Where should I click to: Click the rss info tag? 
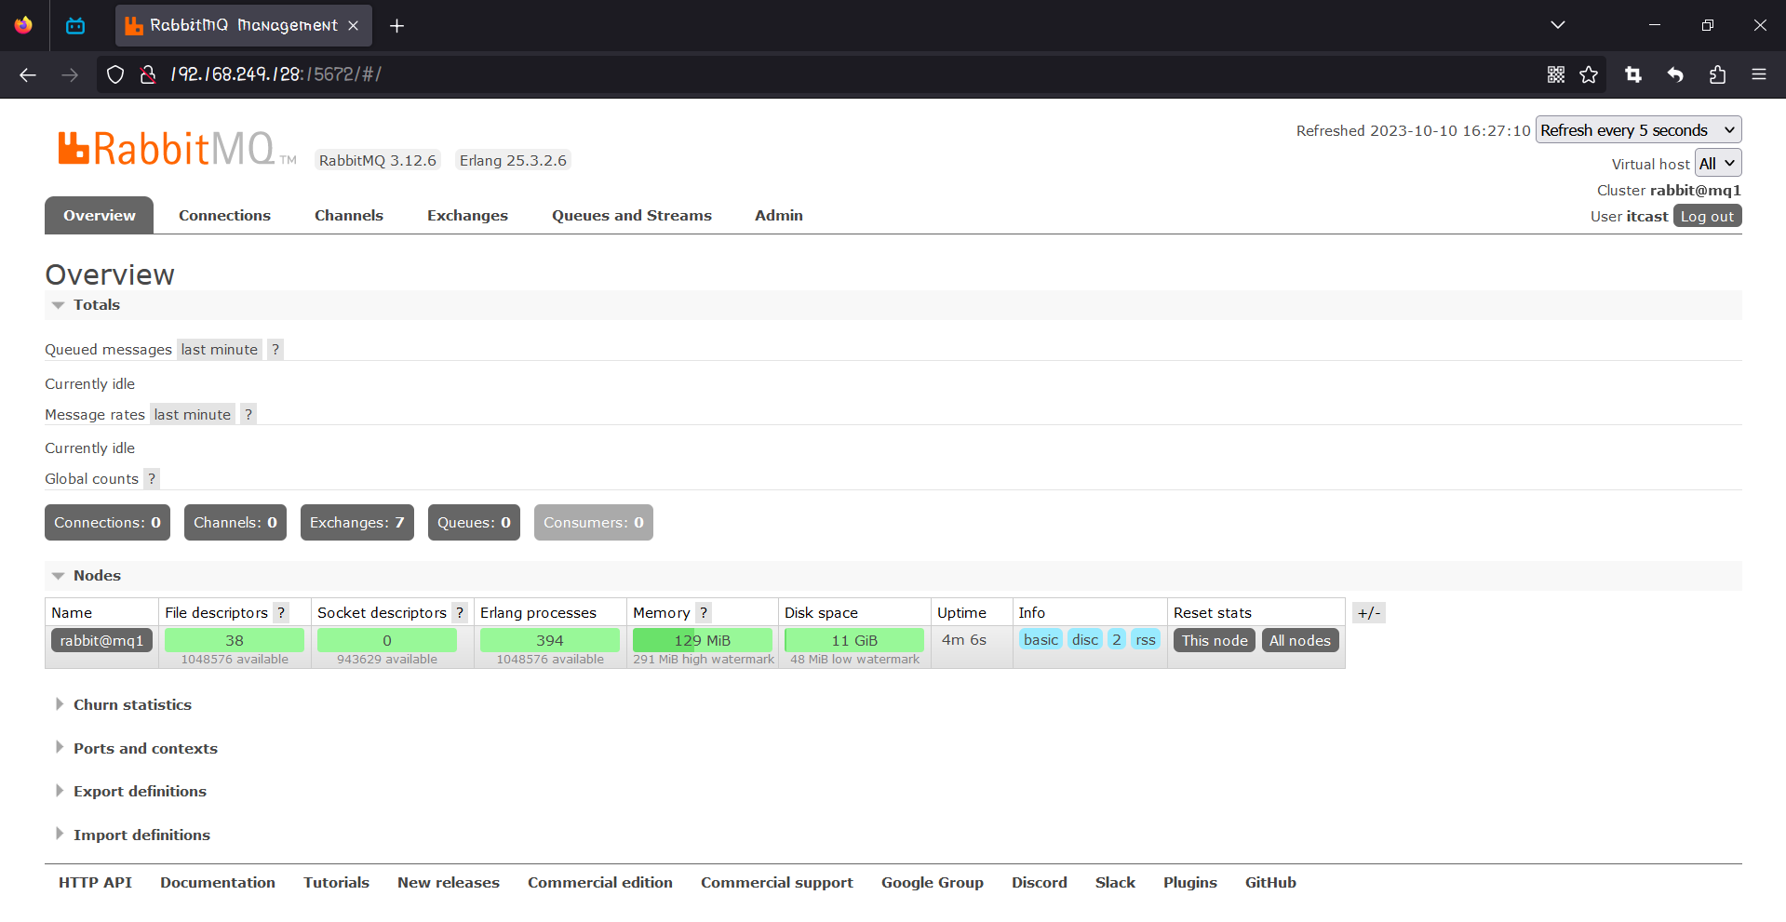(x=1146, y=640)
